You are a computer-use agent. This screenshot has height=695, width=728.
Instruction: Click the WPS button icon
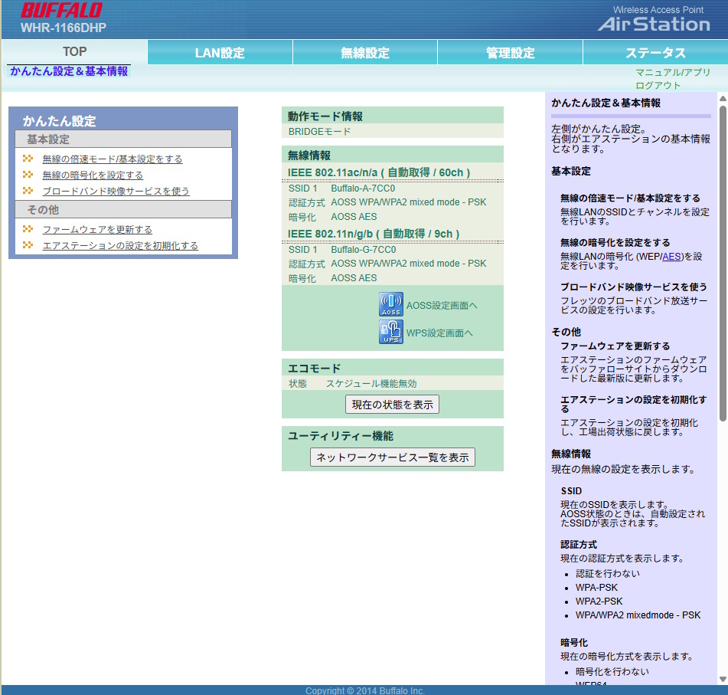(391, 332)
